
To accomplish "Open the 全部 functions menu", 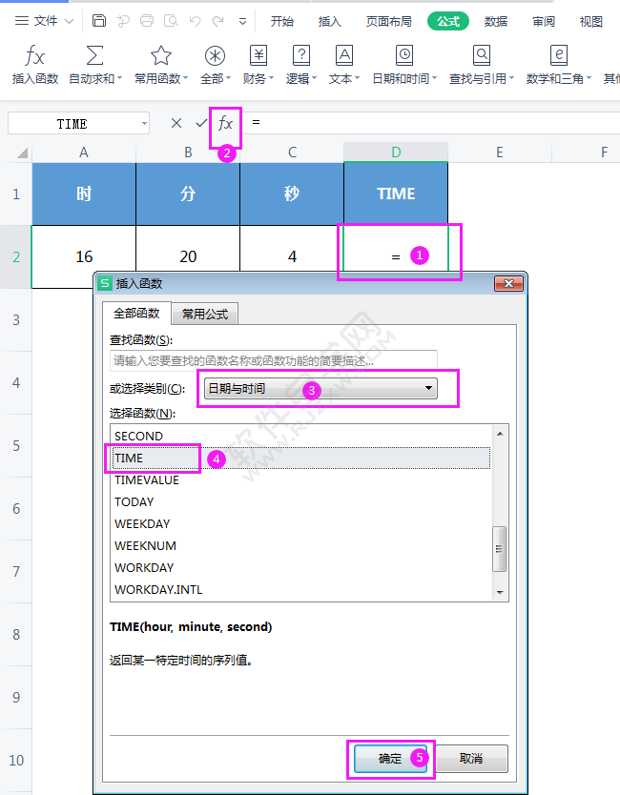I will click(216, 65).
